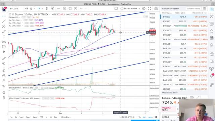Collapse the chart legend box icon
This screenshot has height=121, width=215.
click(x=10, y=14)
